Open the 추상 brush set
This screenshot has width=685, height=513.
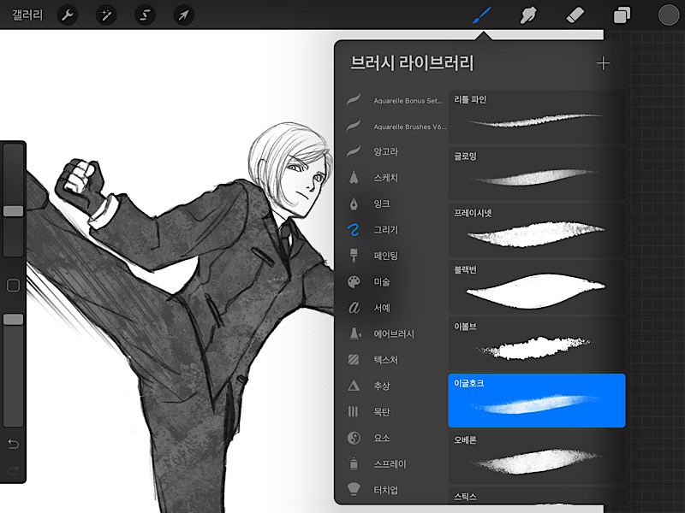396,386
